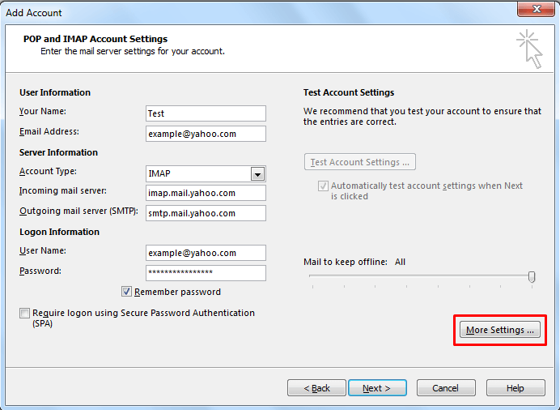
Task: Focus the Email Address input field
Action: pyautogui.click(x=206, y=134)
